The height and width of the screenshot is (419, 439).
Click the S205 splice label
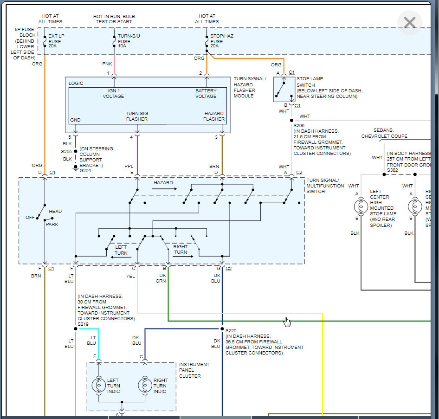coord(66,151)
